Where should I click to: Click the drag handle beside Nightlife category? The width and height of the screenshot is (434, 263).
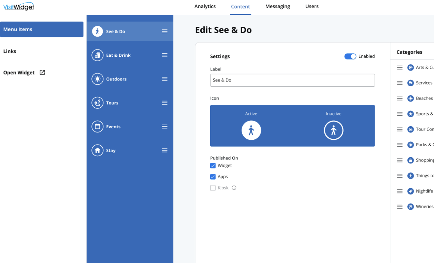click(400, 191)
